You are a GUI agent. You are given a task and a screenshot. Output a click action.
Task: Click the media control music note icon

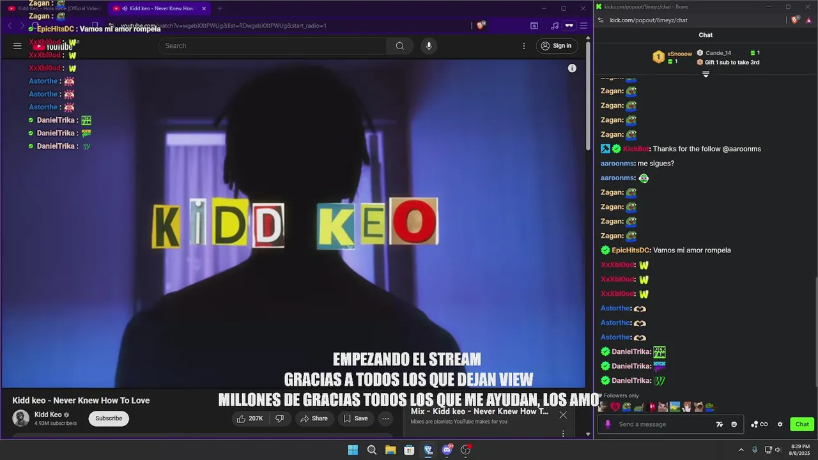tap(555, 26)
